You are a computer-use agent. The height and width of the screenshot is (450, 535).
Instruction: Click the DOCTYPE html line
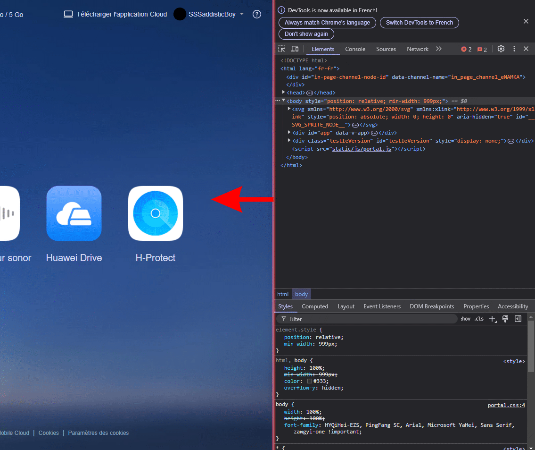(304, 60)
